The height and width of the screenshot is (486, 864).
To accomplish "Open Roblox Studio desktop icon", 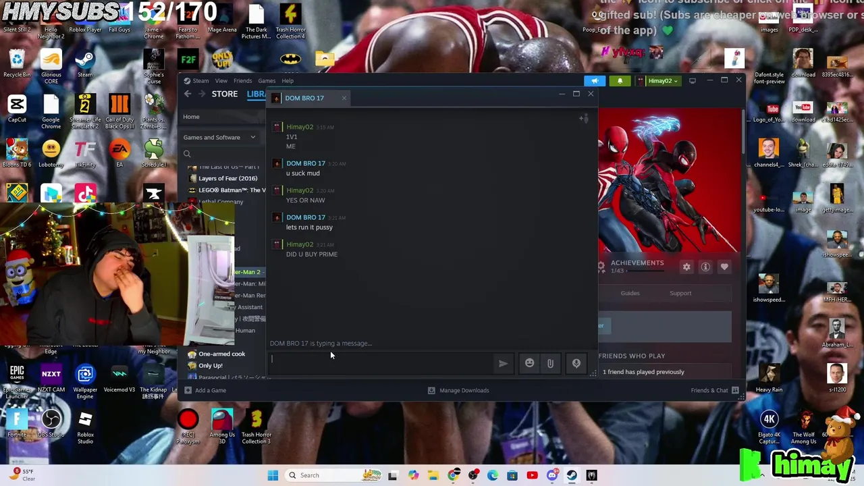I will tap(85, 427).
